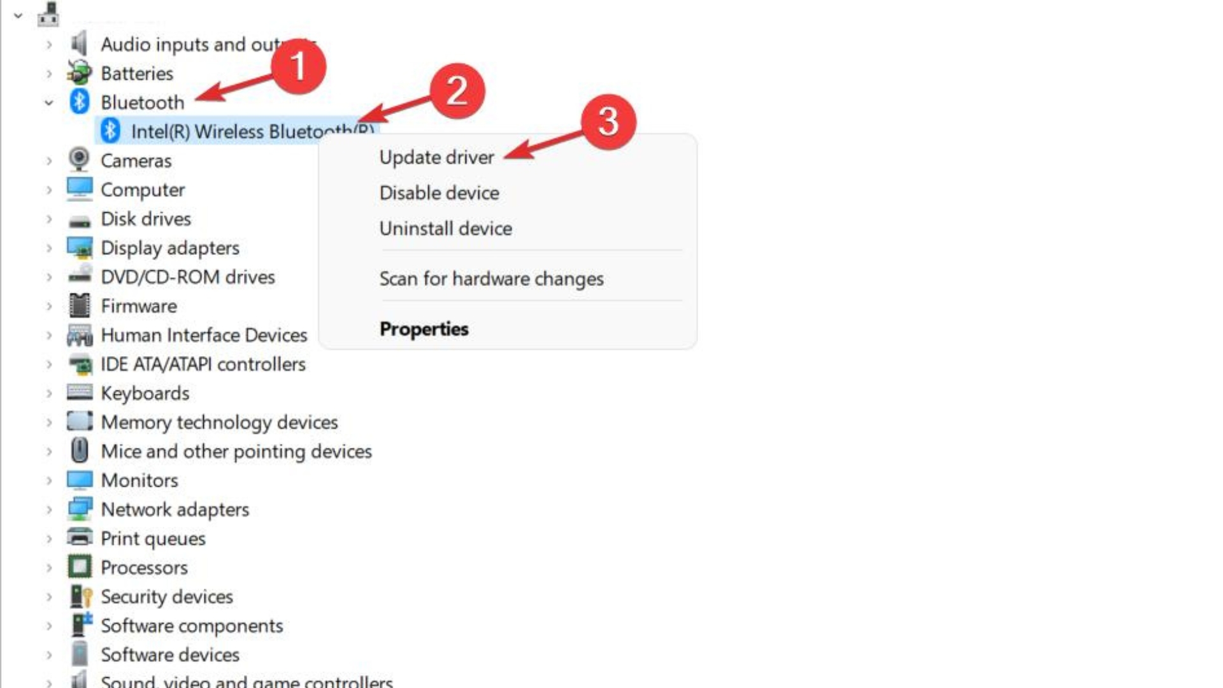1223x688 pixels.
Task: Select Update driver from context menu
Action: click(x=437, y=157)
